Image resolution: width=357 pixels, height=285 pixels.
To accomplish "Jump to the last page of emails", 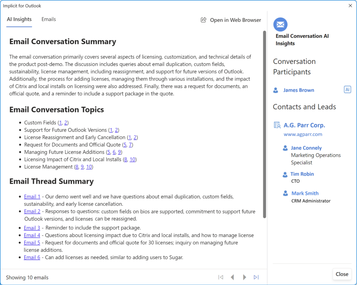I will (x=256, y=277).
